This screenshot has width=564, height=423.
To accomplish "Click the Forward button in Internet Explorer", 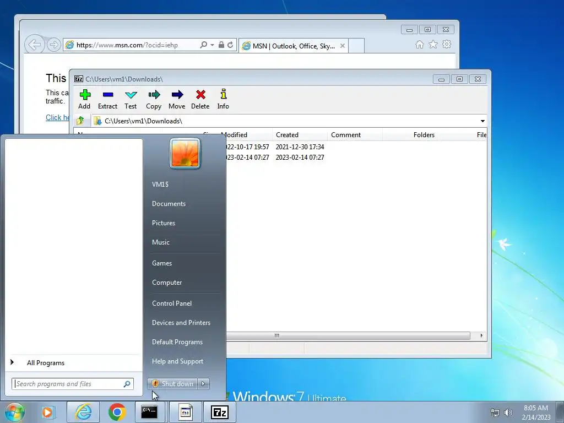I will click(x=53, y=45).
